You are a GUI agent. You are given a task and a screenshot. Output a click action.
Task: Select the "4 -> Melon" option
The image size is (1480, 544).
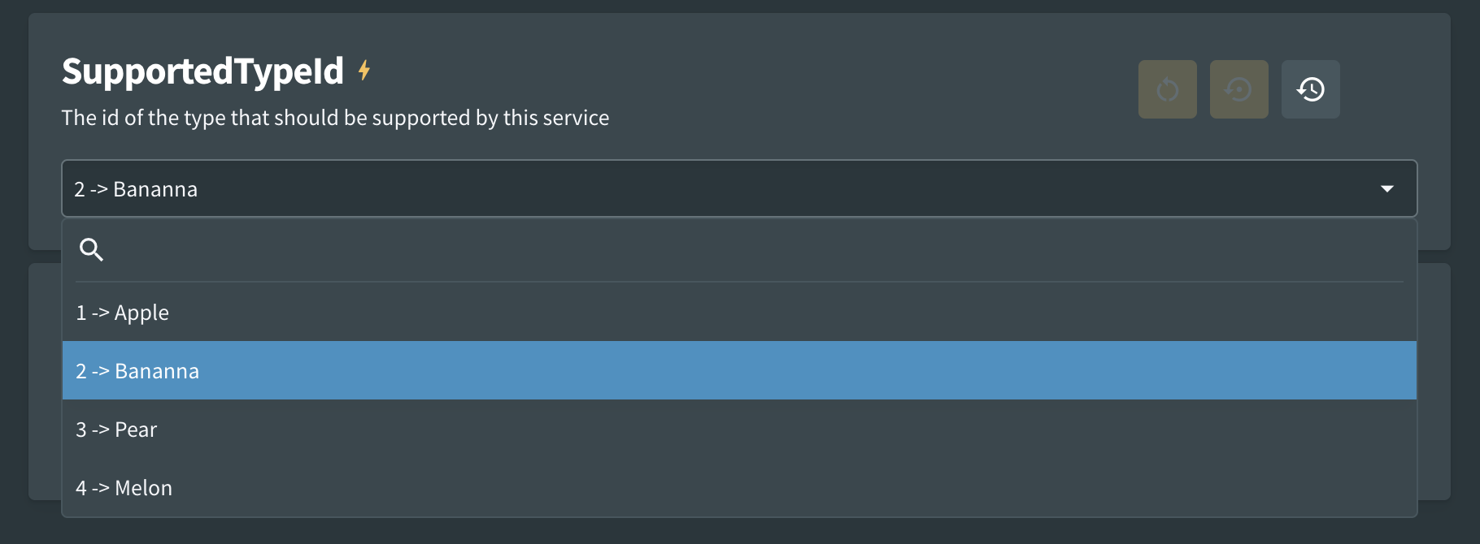tap(739, 487)
